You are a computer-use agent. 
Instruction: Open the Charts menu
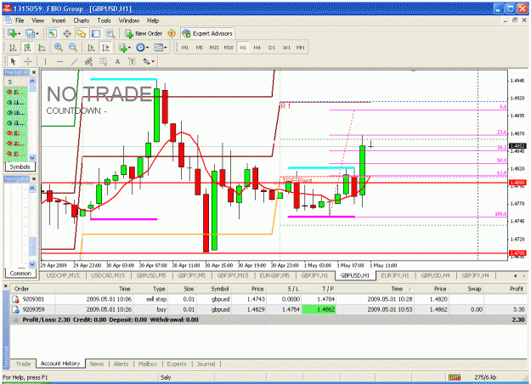click(x=82, y=20)
